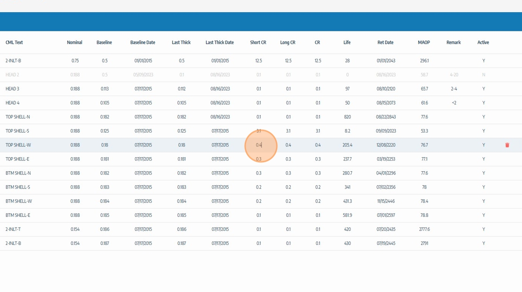Select the Remark column header
The image size is (522, 292).
tap(453, 42)
